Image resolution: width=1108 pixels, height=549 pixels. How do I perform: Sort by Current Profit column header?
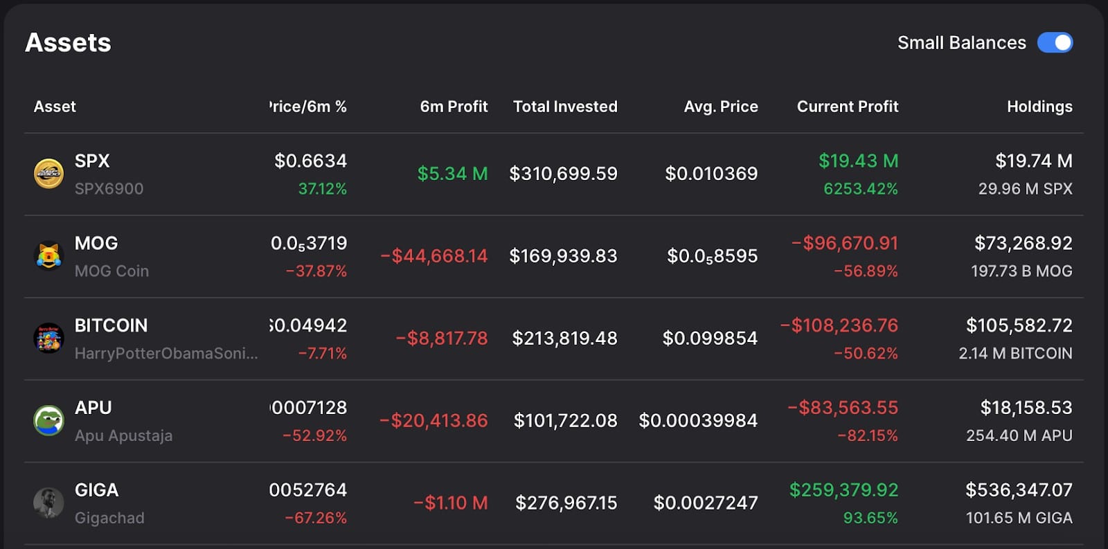click(x=848, y=107)
